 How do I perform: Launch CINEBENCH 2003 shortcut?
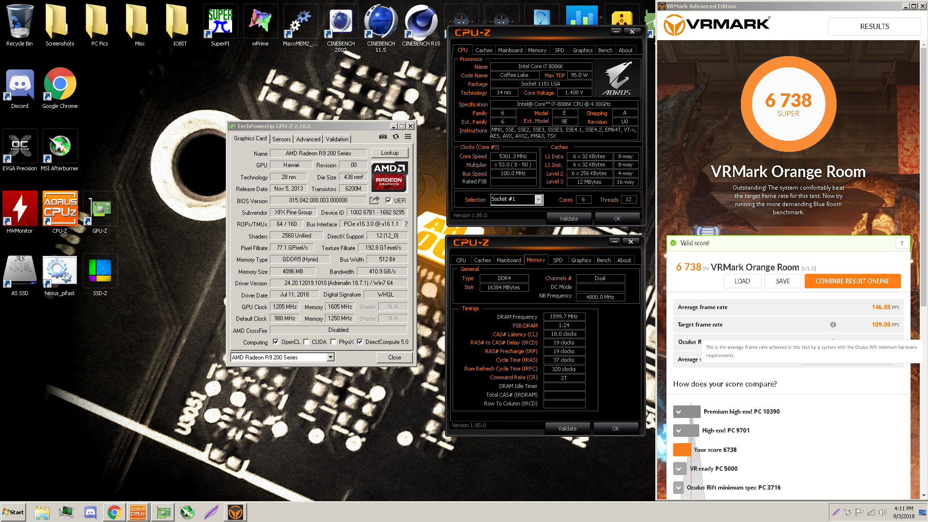coord(340,28)
